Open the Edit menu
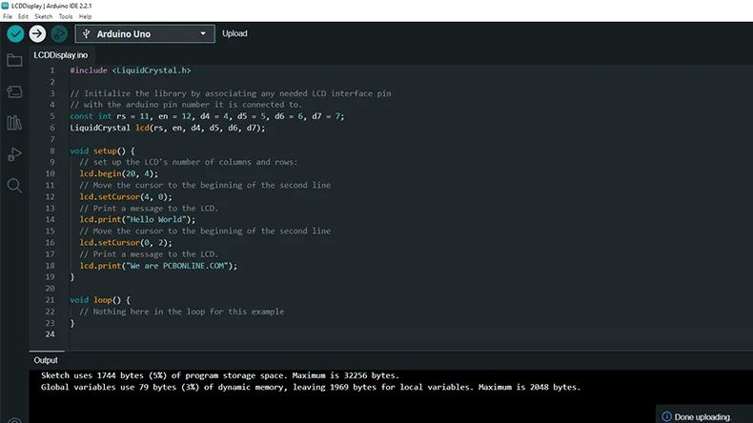This screenshot has width=753, height=423. pyautogui.click(x=23, y=16)
